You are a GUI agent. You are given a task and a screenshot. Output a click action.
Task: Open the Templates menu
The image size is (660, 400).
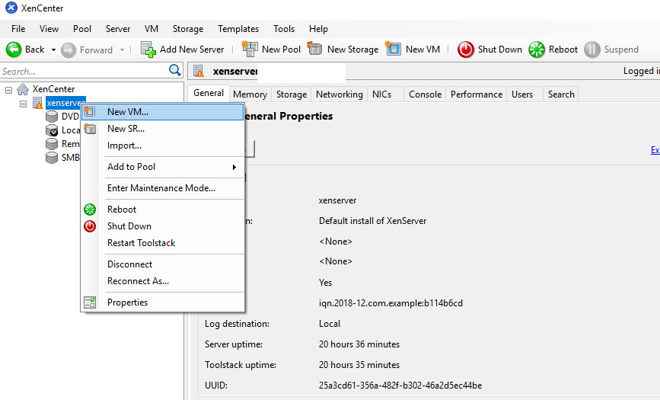pos(238,29)
